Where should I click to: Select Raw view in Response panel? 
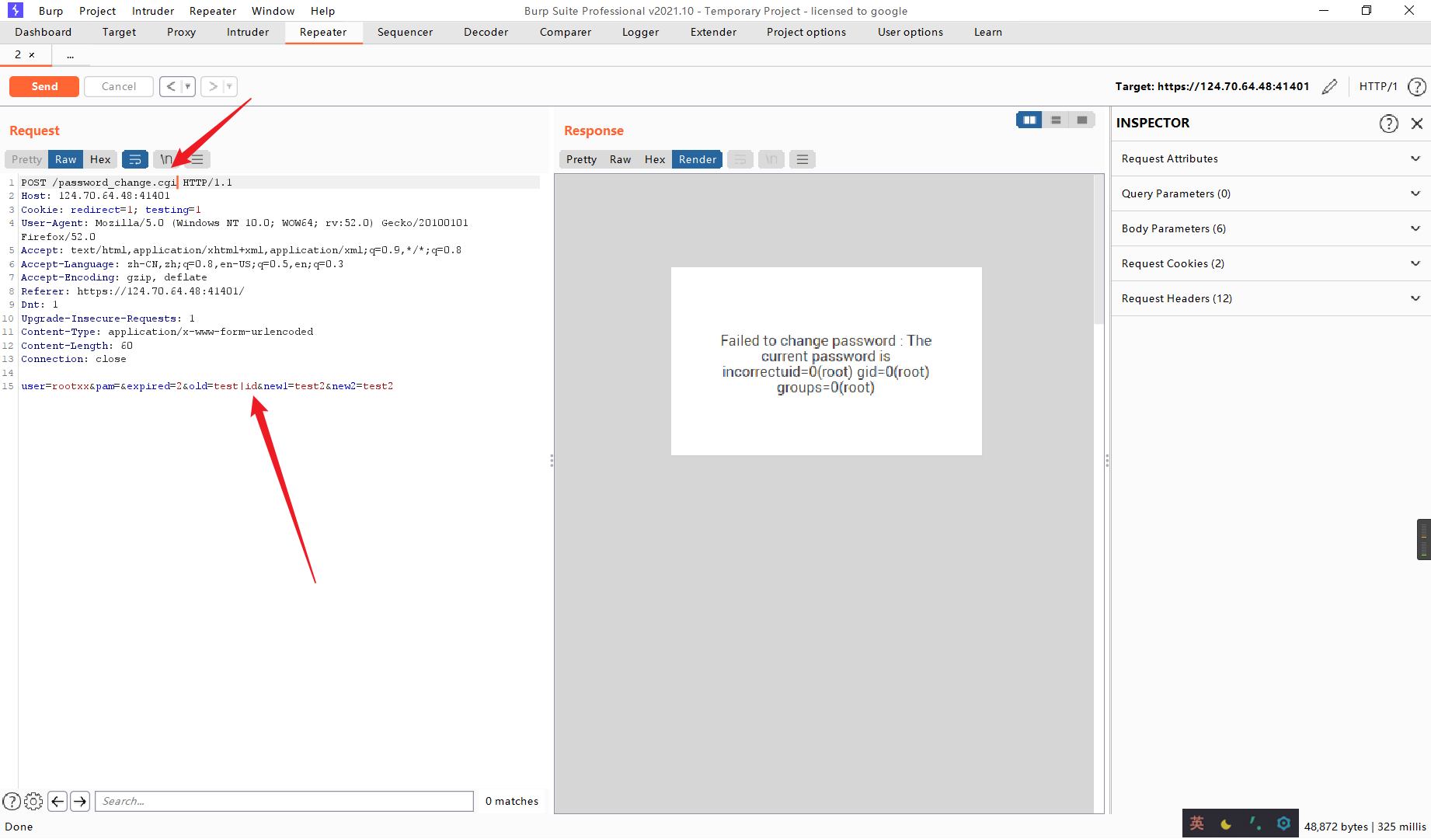pyautogui.click(x=620, y=159)
